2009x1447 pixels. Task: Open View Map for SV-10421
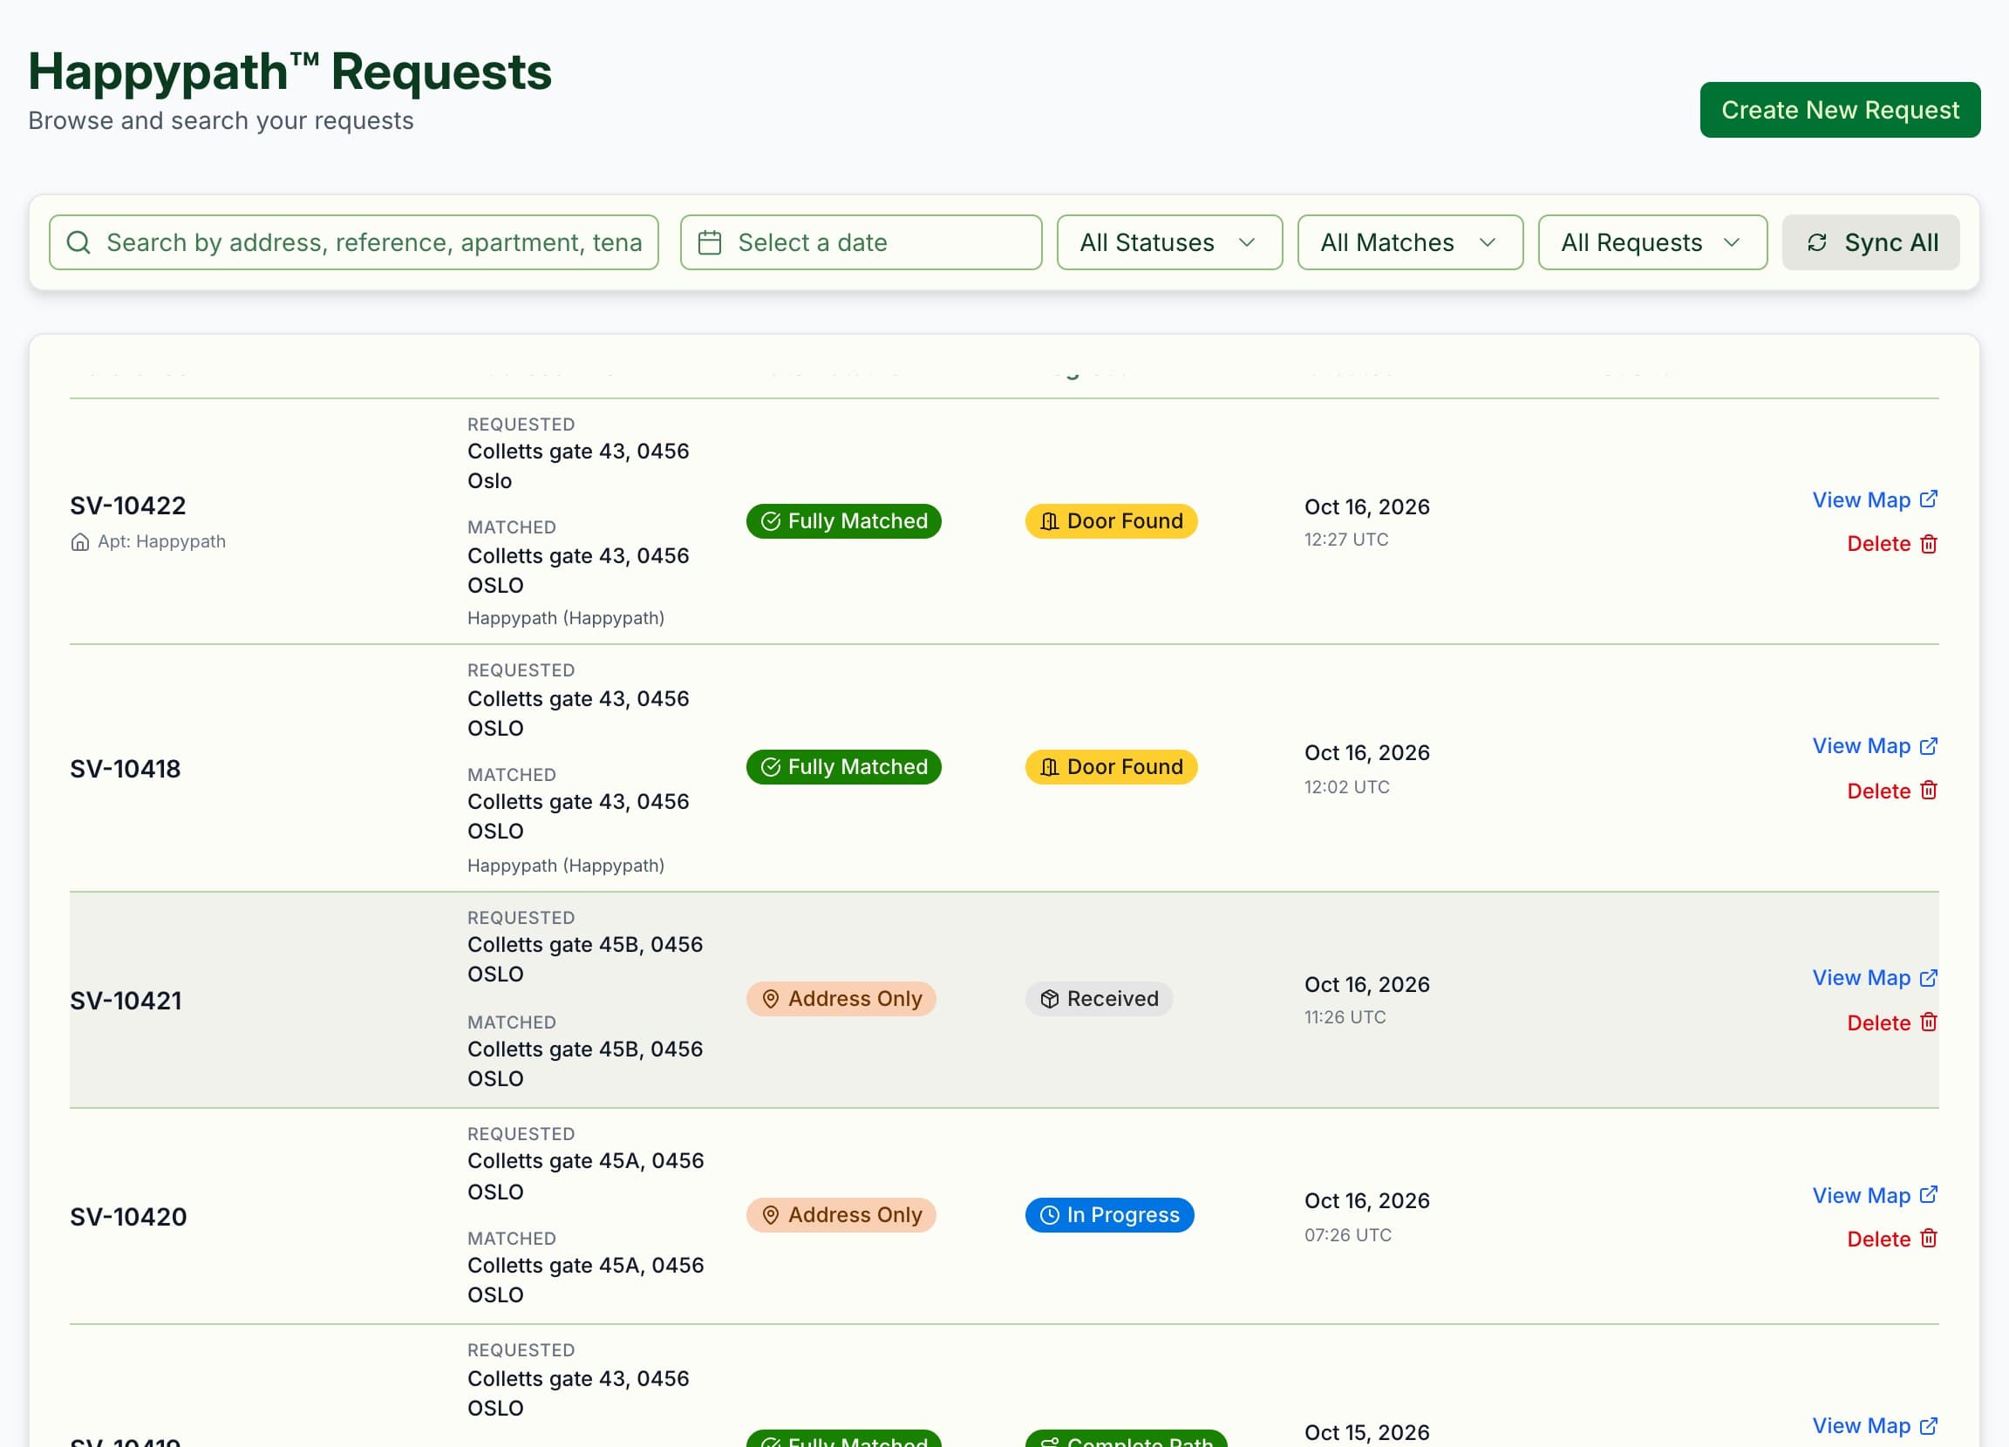(x=1875, y=978)
